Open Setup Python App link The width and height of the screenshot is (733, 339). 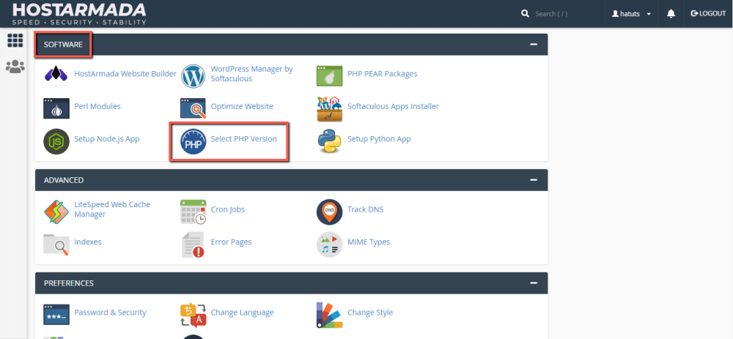tap(379, 139)
